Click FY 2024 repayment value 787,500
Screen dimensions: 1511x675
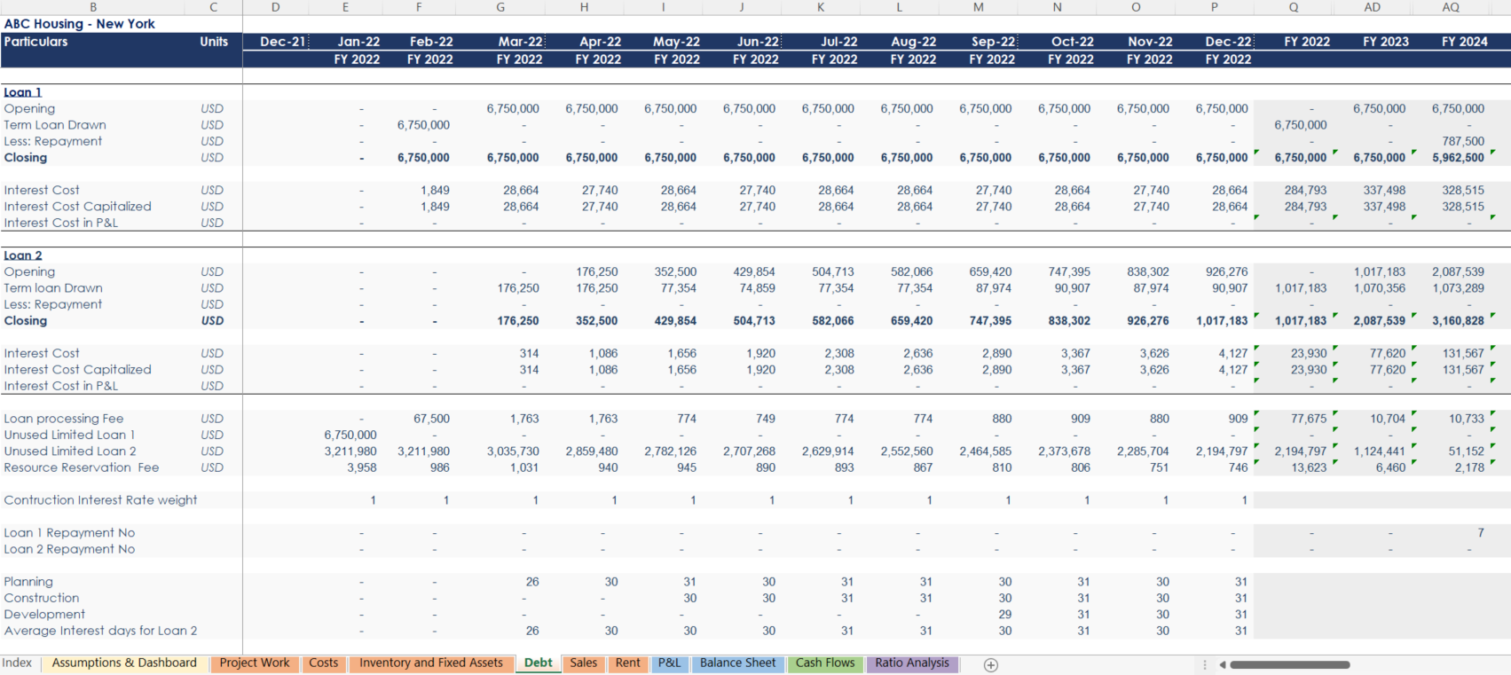pyautogui.click(x=1463, y=141)
